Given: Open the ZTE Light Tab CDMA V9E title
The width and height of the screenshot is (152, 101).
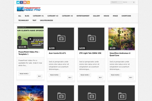Looking at the screenshot, I should (90, 53).
